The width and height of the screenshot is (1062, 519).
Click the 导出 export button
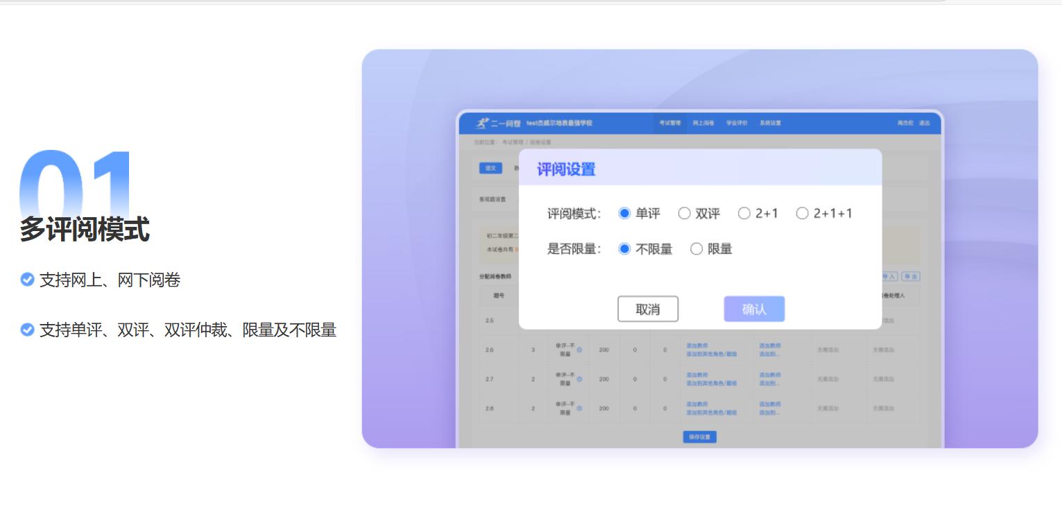click(911, 277)
